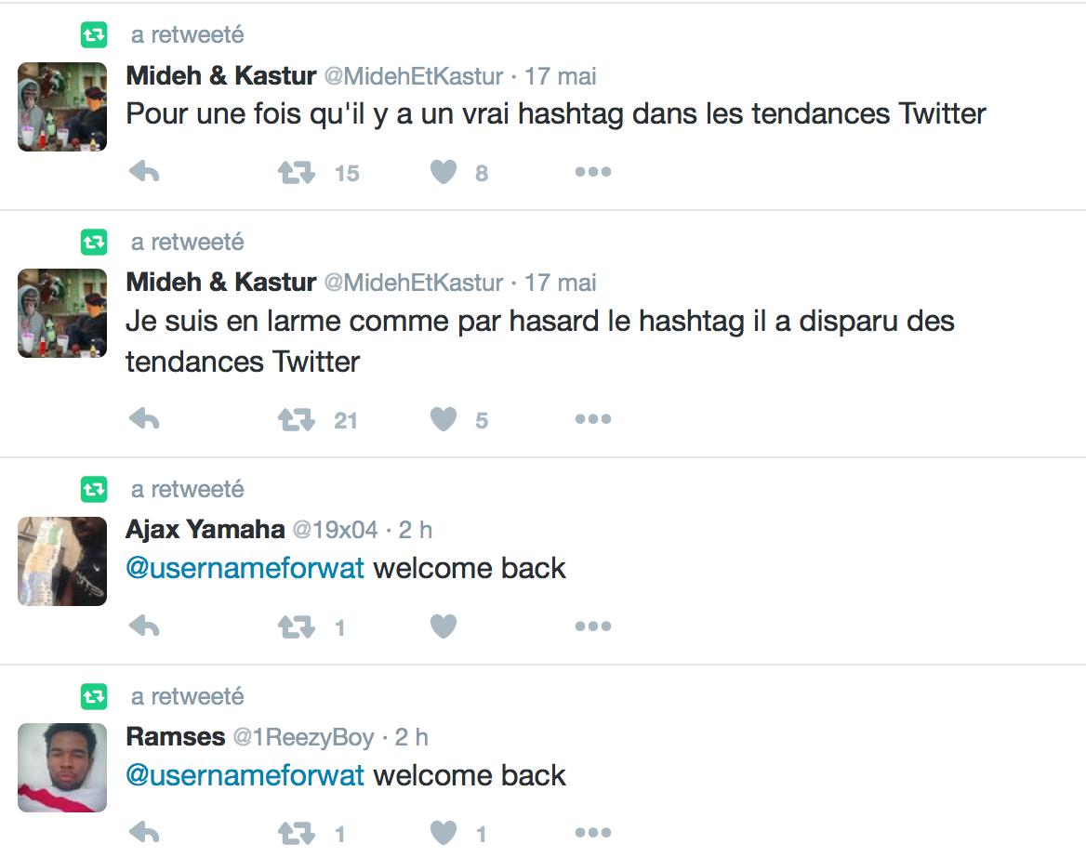Reply to the 'Pour une fois' tweet
Viewport: 1086px width, 857px height.
(144, 172)
